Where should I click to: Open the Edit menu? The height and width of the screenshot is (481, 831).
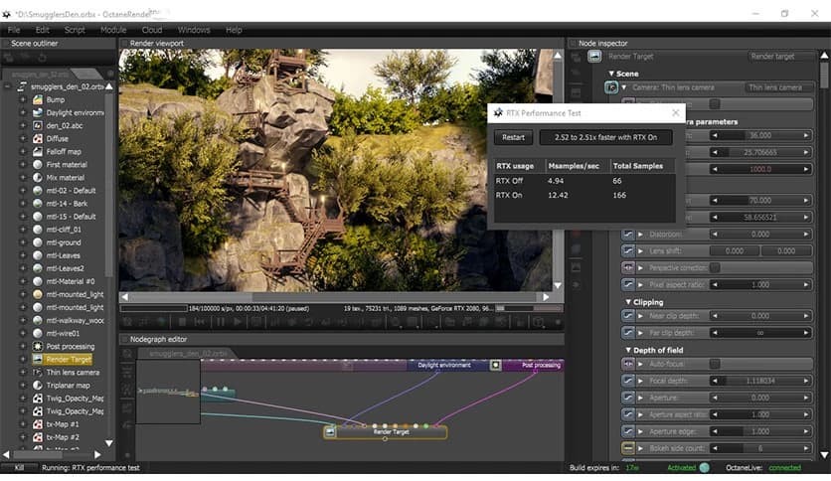point(43,30)
